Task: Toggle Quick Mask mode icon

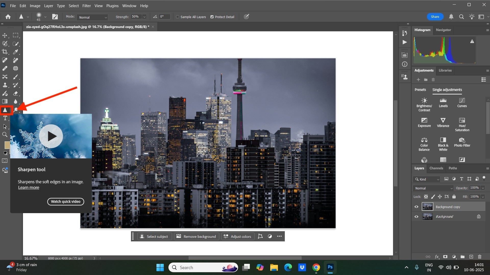Action: (5, 161)
